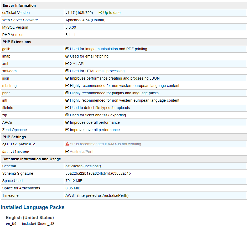Screen dimensions: 249x228
Task: Click the check icon in the phar row
Action: [x=67, y=93]
